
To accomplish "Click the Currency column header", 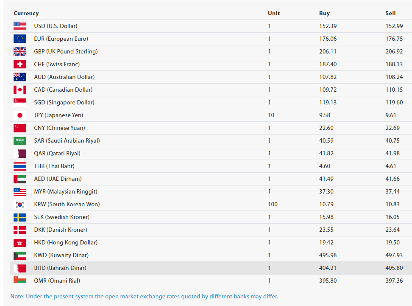I will [26, 14].
